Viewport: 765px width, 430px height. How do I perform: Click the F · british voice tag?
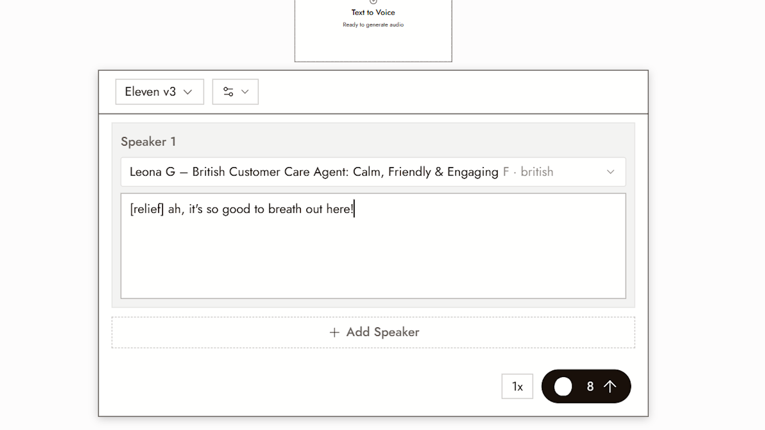528,172
